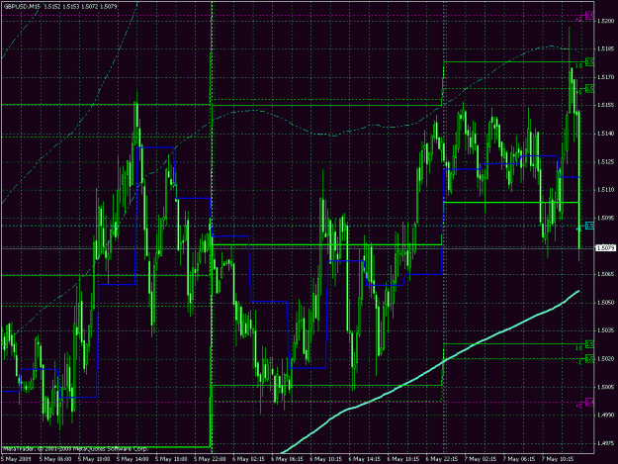The width and height of the screenshot is (618, 464).
Task: Click the 1.4990 price axis label
Action: [606, 416]
